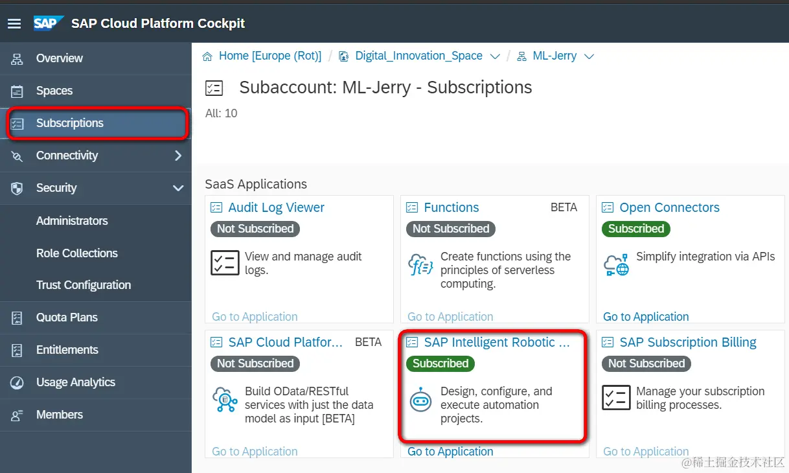Screen dimensions: 789x473
Task: Click the SaaS Applications section heading
Action: click(256, 184)
